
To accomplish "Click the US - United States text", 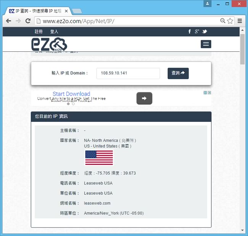I will pos(108,146).
